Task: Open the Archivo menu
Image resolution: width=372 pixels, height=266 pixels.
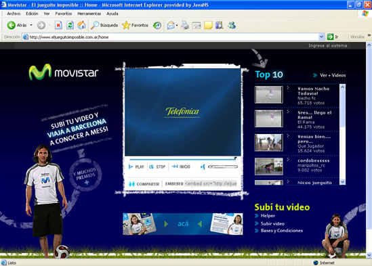Action: (14, 14)
